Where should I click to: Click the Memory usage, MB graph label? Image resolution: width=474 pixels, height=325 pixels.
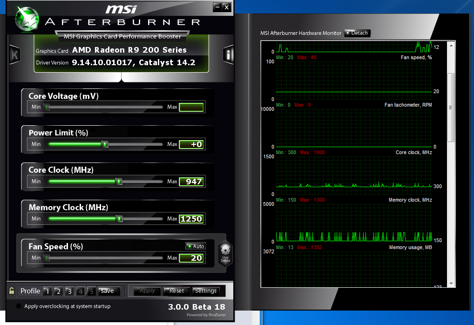coord(411,247)
